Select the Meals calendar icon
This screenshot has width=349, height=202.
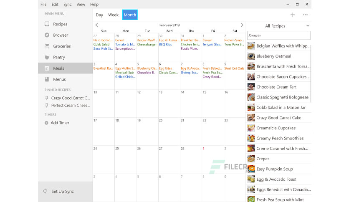47,68
